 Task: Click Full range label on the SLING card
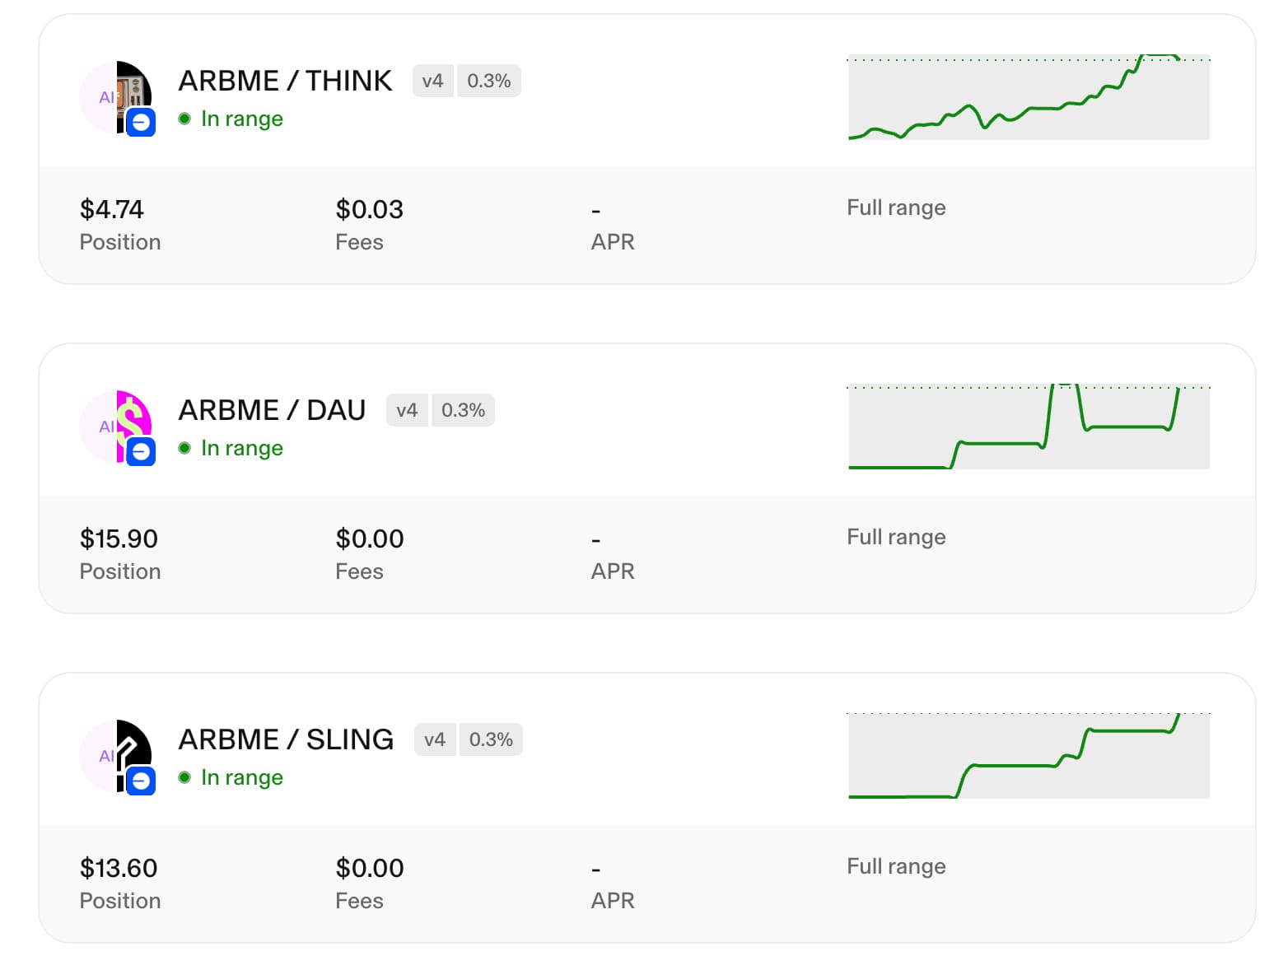point(896,866)
